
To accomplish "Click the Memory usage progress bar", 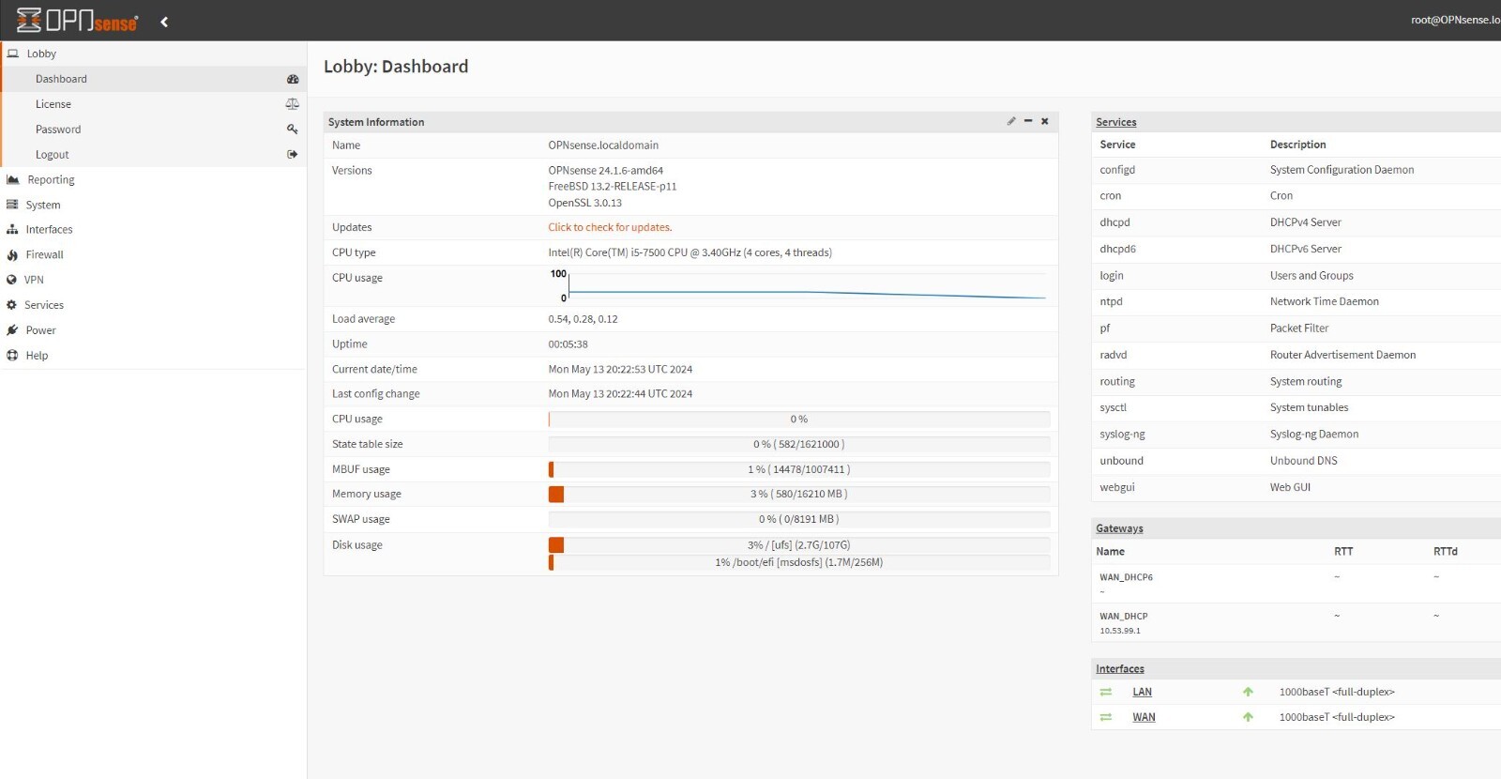I will coord(799,494).
